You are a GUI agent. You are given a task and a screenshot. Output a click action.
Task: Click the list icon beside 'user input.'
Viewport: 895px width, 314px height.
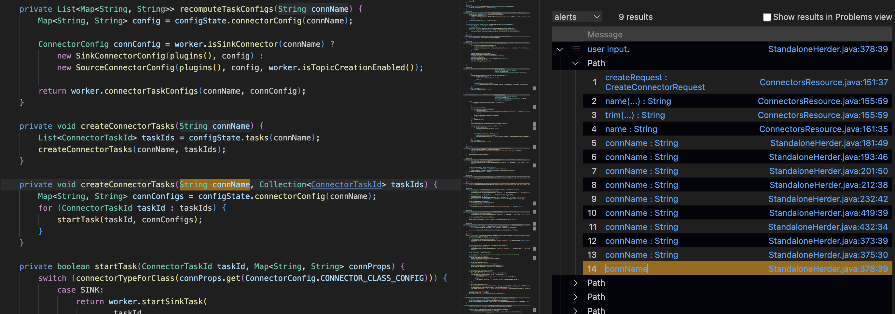pyautogui.click(x=575, y=49)
